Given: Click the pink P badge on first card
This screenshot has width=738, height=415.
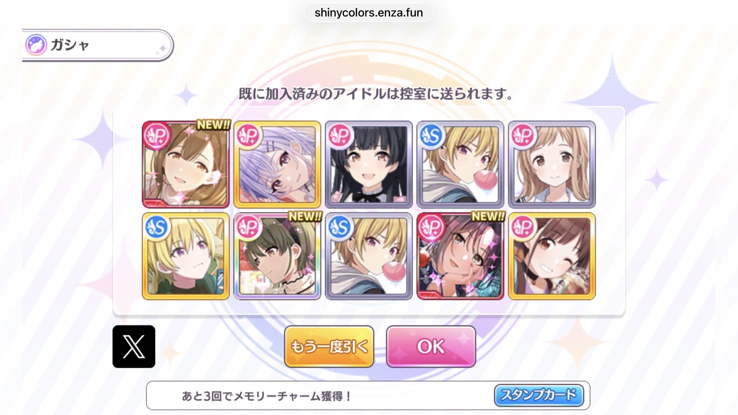Looking at the screenshot, I should tap(157, 136).
